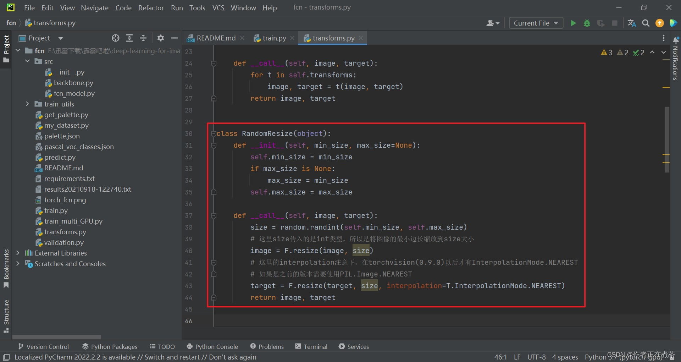Select opened file locate target icon
The height and width of the screenshot is (362, 681).
click(116, 38)
